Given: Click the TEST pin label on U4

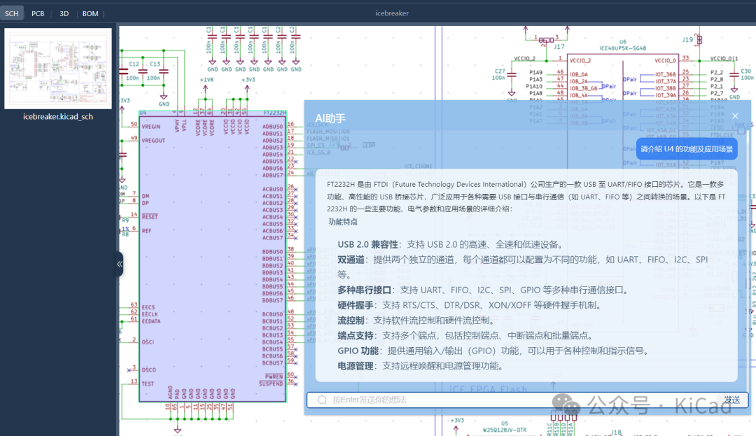Looking at the screenshot, I should pyautogui.click(x=148, y=384).
